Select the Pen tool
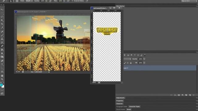This screenshot has height=111, width=198. click(2, 61)
